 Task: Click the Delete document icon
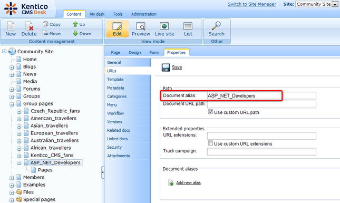pos(29,26)
